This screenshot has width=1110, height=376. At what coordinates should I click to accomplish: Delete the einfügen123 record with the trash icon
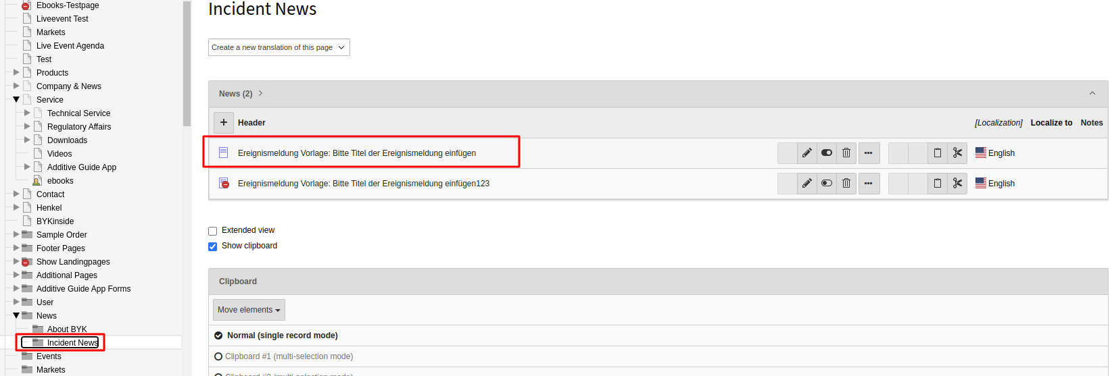coord(846,184)
